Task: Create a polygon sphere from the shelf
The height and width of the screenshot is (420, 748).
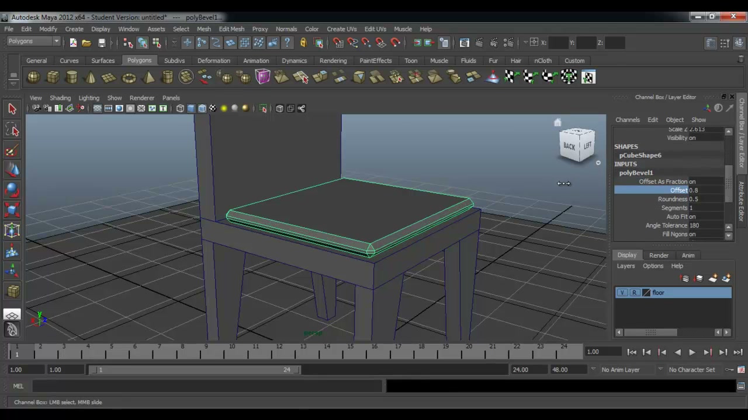Action: (34, 77)
